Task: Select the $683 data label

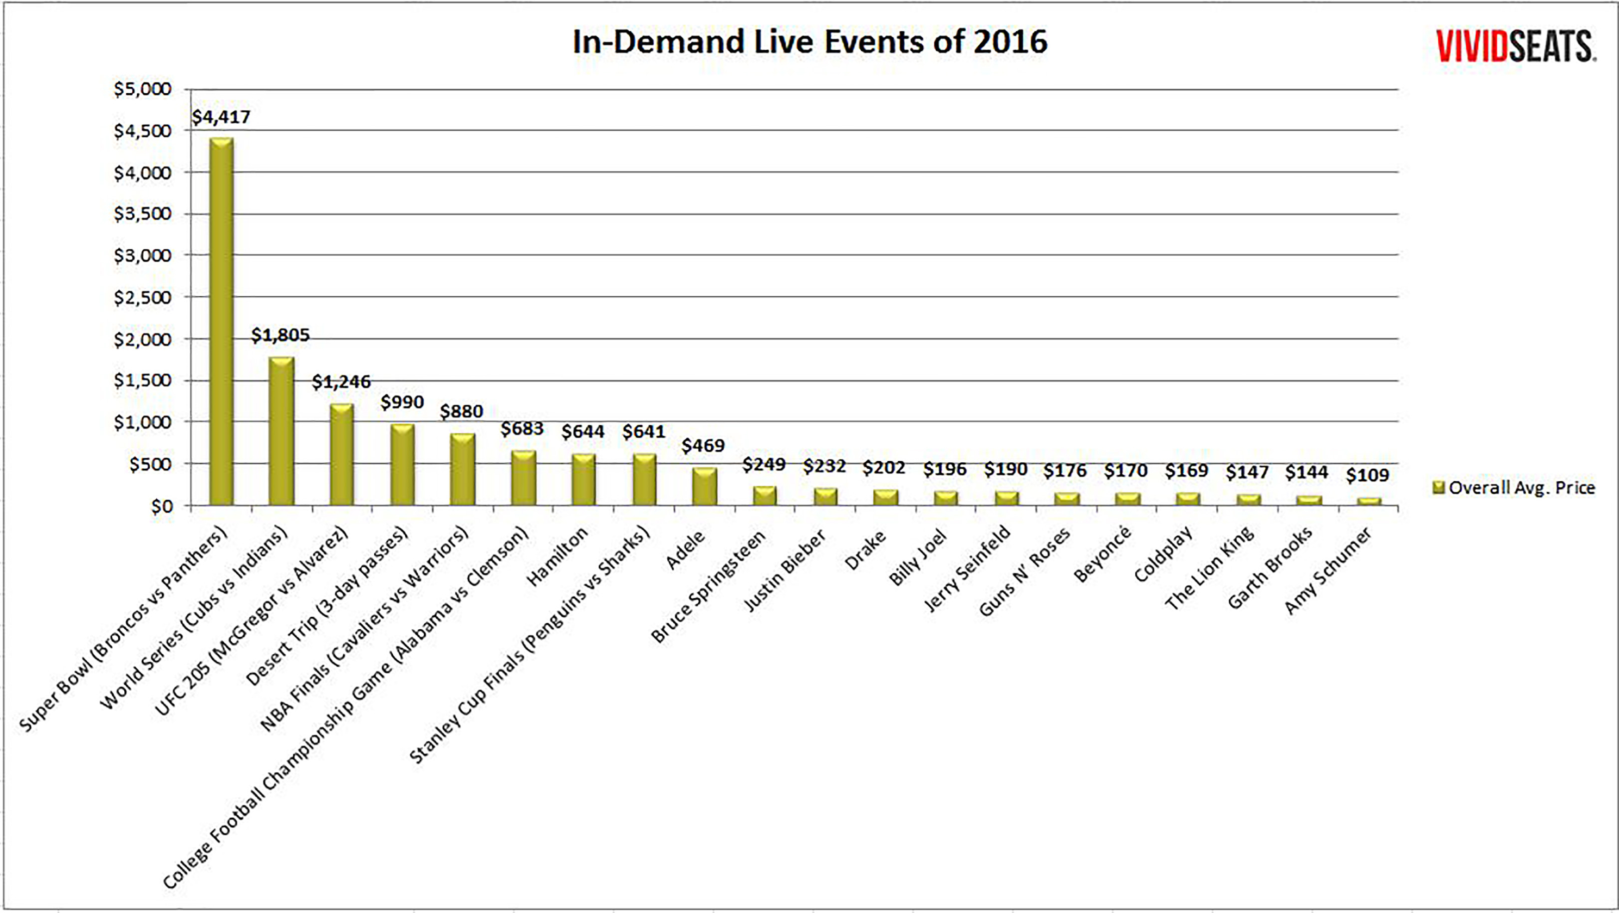Action: (522, 428)
